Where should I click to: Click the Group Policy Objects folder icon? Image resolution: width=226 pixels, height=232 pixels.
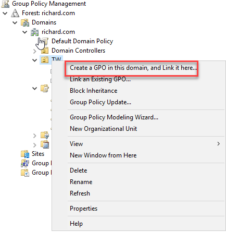pos(45,88)
